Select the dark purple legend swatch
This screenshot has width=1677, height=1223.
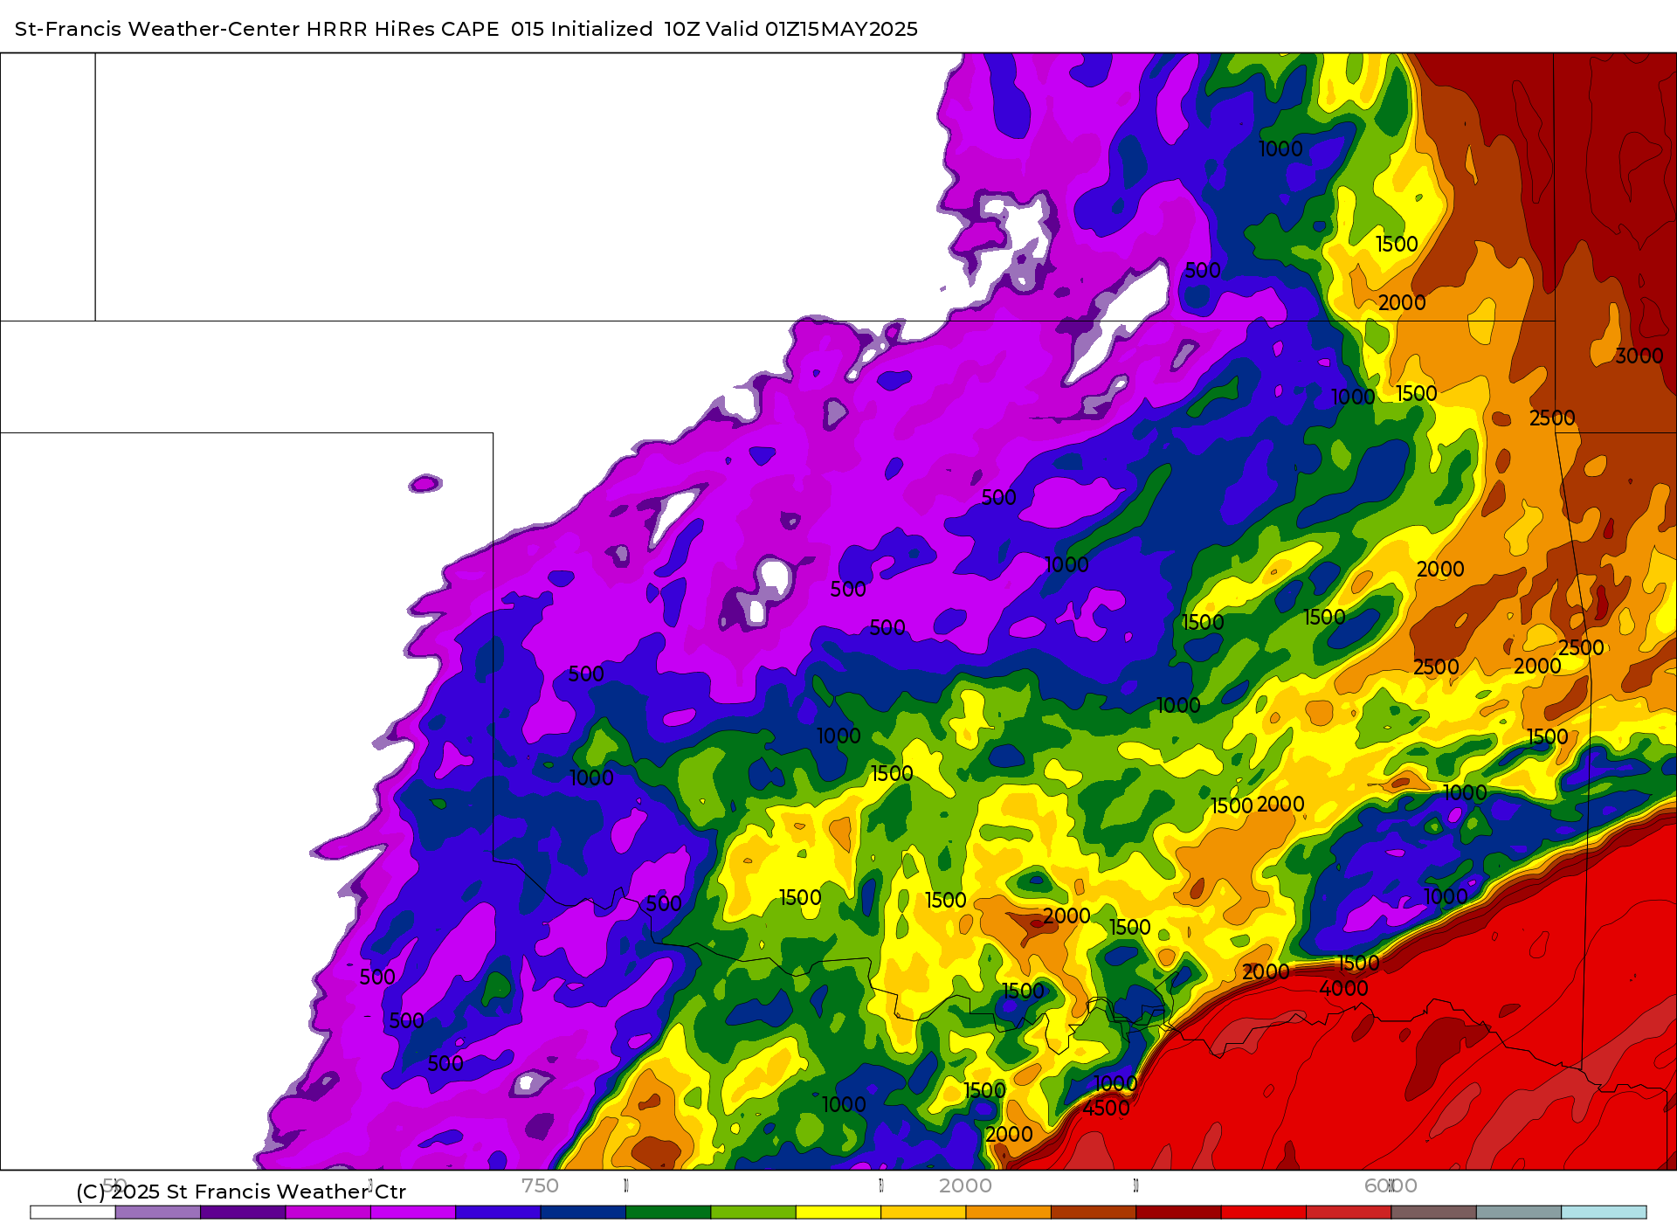243,1212
